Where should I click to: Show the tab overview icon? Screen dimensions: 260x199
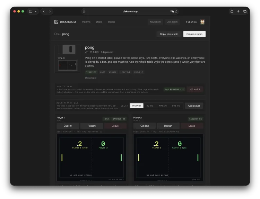point(245,11)
